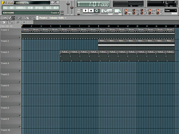The height and width of the screenshot is (134, 179).
Task: Toggle the typing keyboard to piano option
Action: coord(134,13)
